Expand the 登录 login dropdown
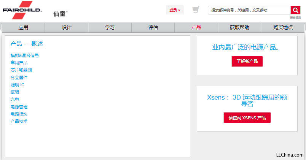 pyautogui.click(x=175, y=10)
